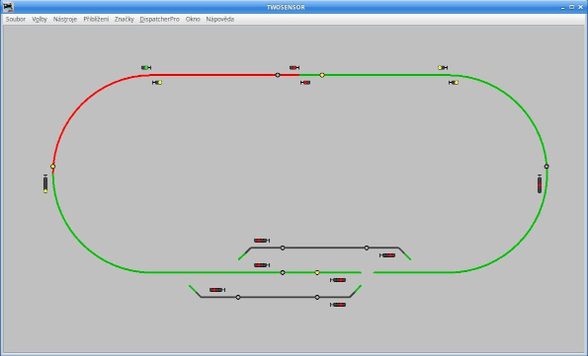Expand the Nástroje menu
This screenshot has width=588, height=356.
point(65,19)
